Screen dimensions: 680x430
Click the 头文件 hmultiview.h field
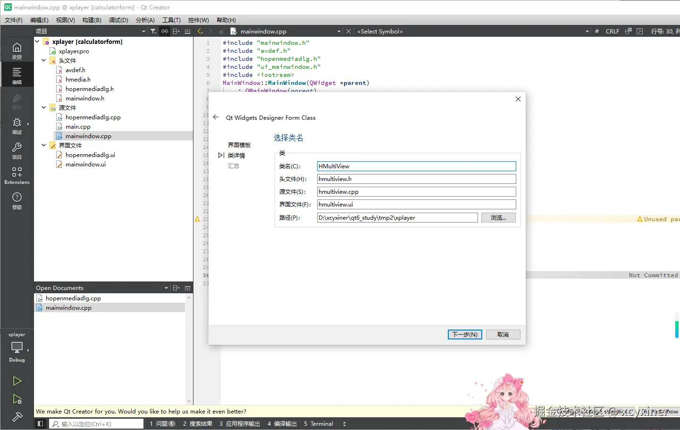pyautogui.click(x=416, y=179)
